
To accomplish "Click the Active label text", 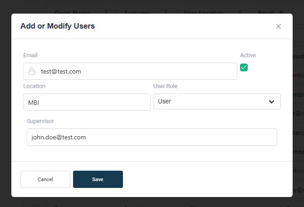I will click(248, 55).
